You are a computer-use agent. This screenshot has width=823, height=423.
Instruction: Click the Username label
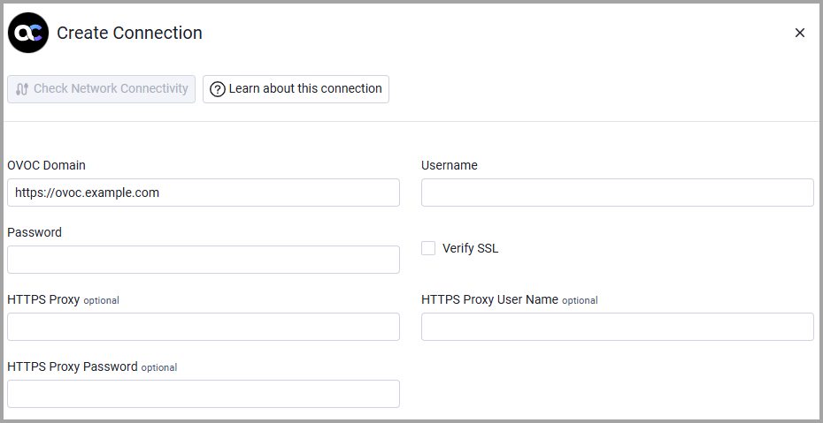tap(449, 165)
